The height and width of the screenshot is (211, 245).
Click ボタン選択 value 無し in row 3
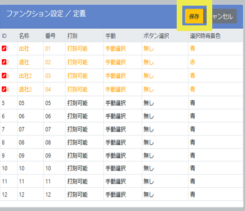pos(148,76)
